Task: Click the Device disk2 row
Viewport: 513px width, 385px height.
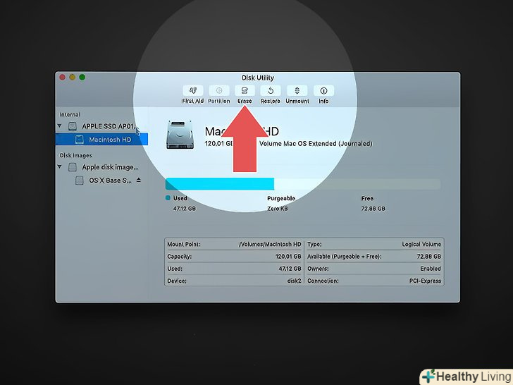Action: coord(234,281)
